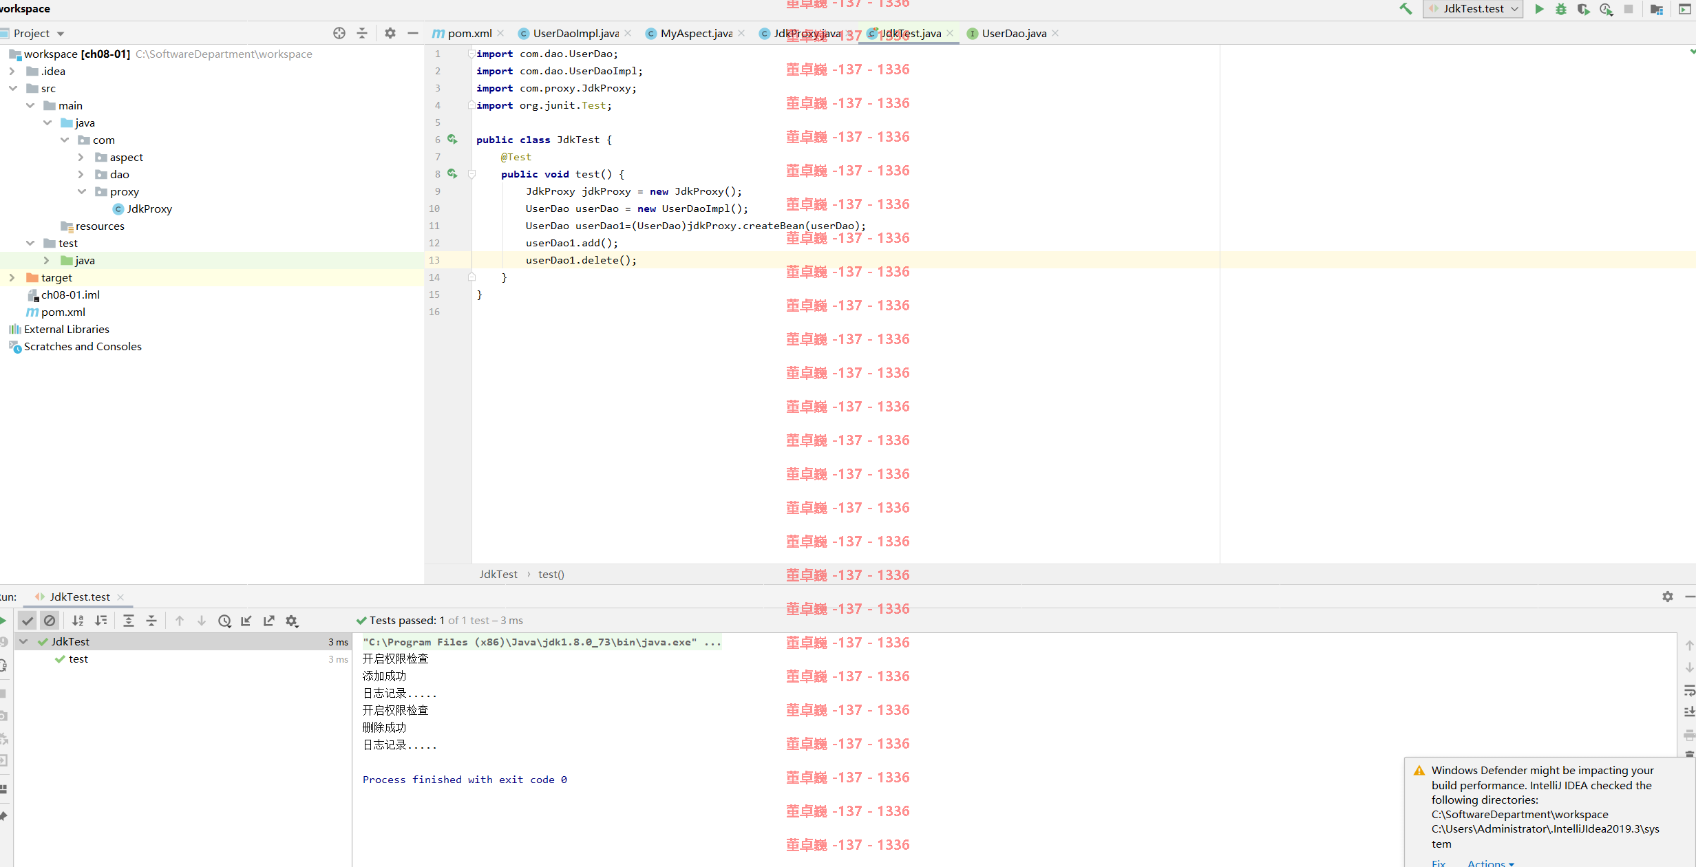The image size is (1696, 867).
Task: Go to next failed test arrow
Action: (202, 621)
